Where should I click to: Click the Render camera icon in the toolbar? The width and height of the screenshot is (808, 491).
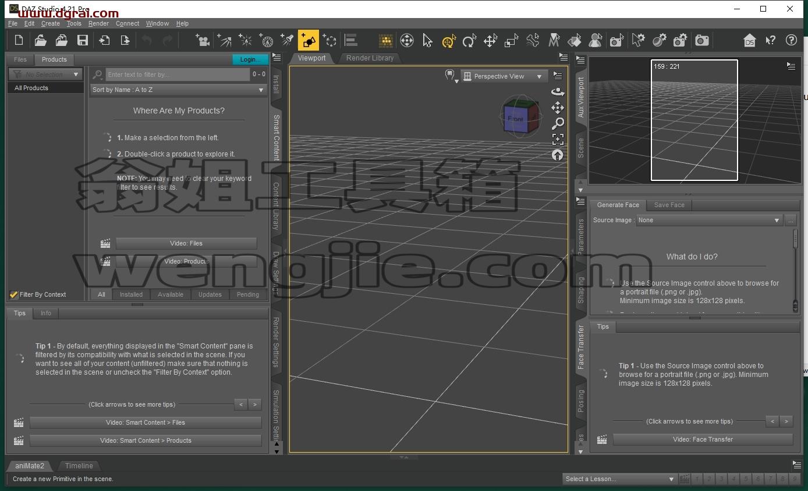(702, 40)
